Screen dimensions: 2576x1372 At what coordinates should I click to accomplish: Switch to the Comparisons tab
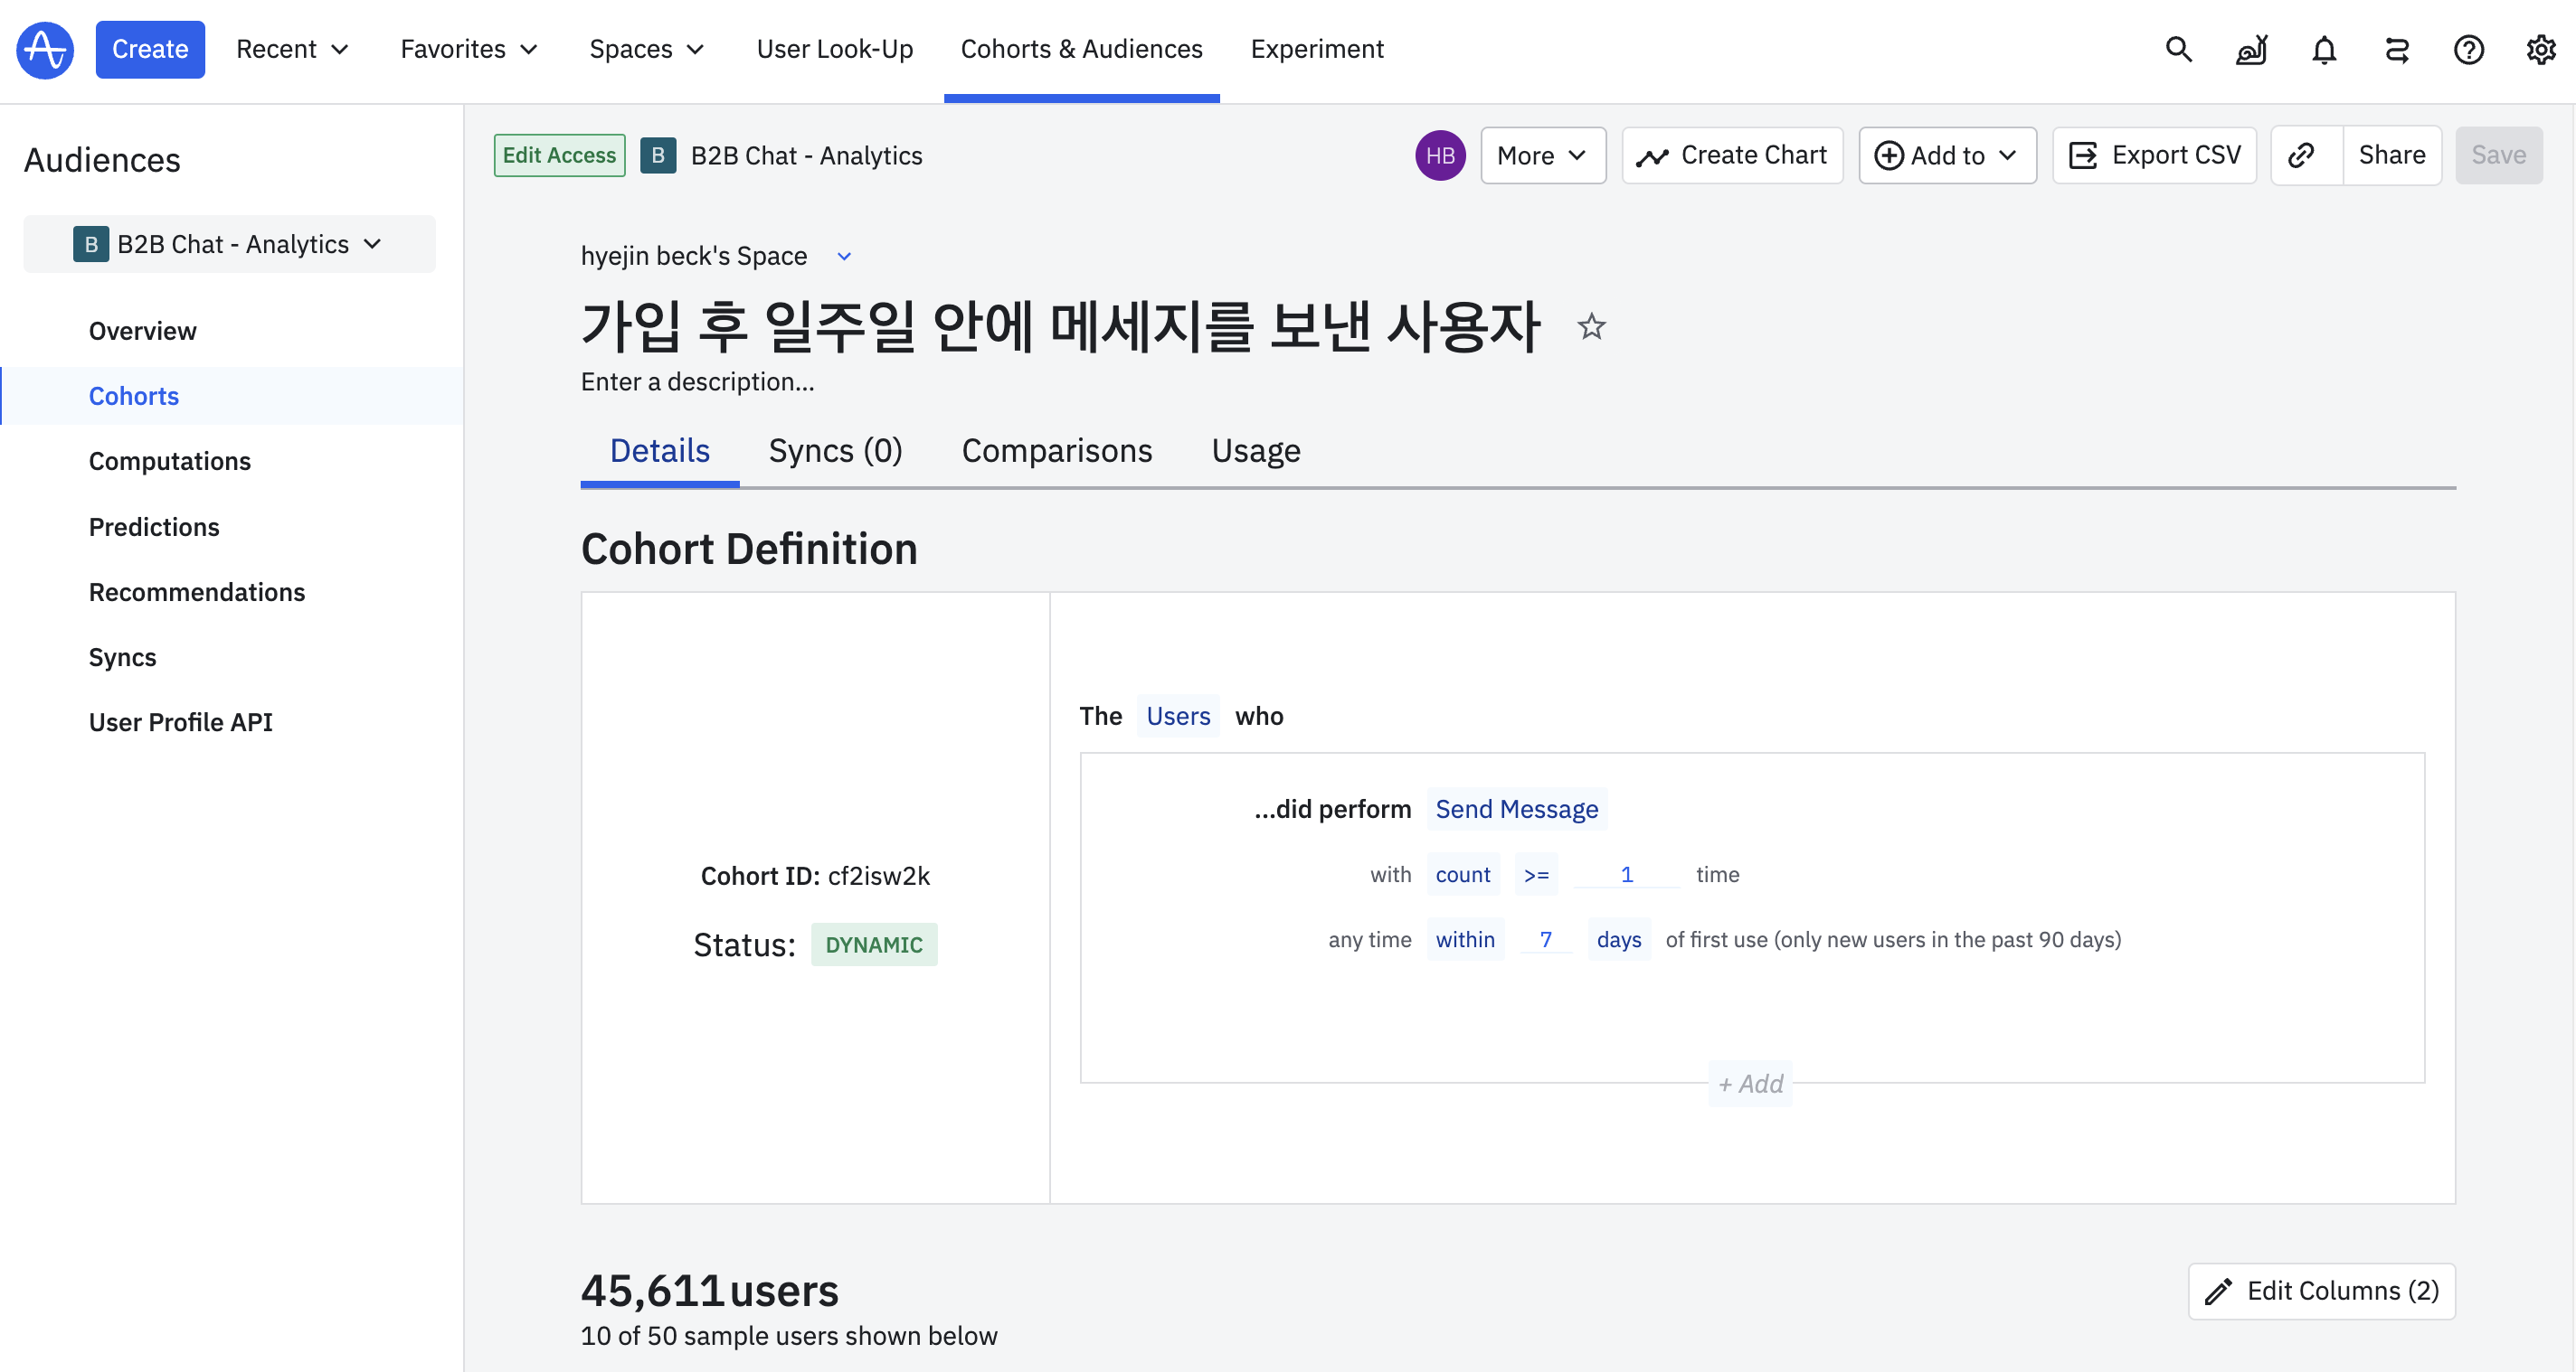1056,451
